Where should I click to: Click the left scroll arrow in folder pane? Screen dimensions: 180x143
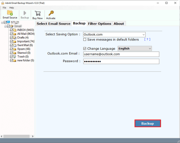click(x=2, y=136)
